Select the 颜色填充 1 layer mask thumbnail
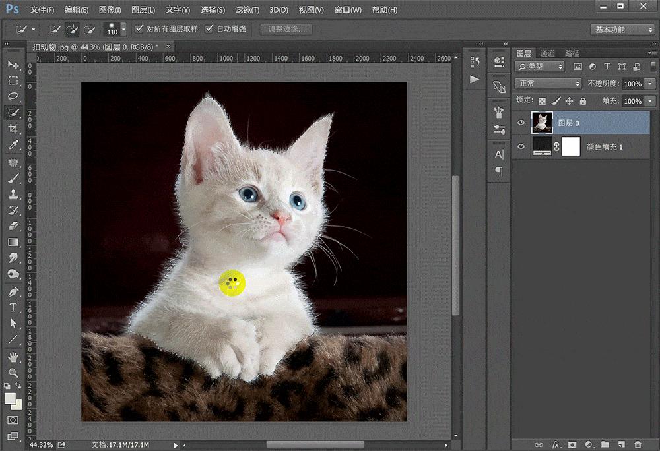 coord(570,147)
